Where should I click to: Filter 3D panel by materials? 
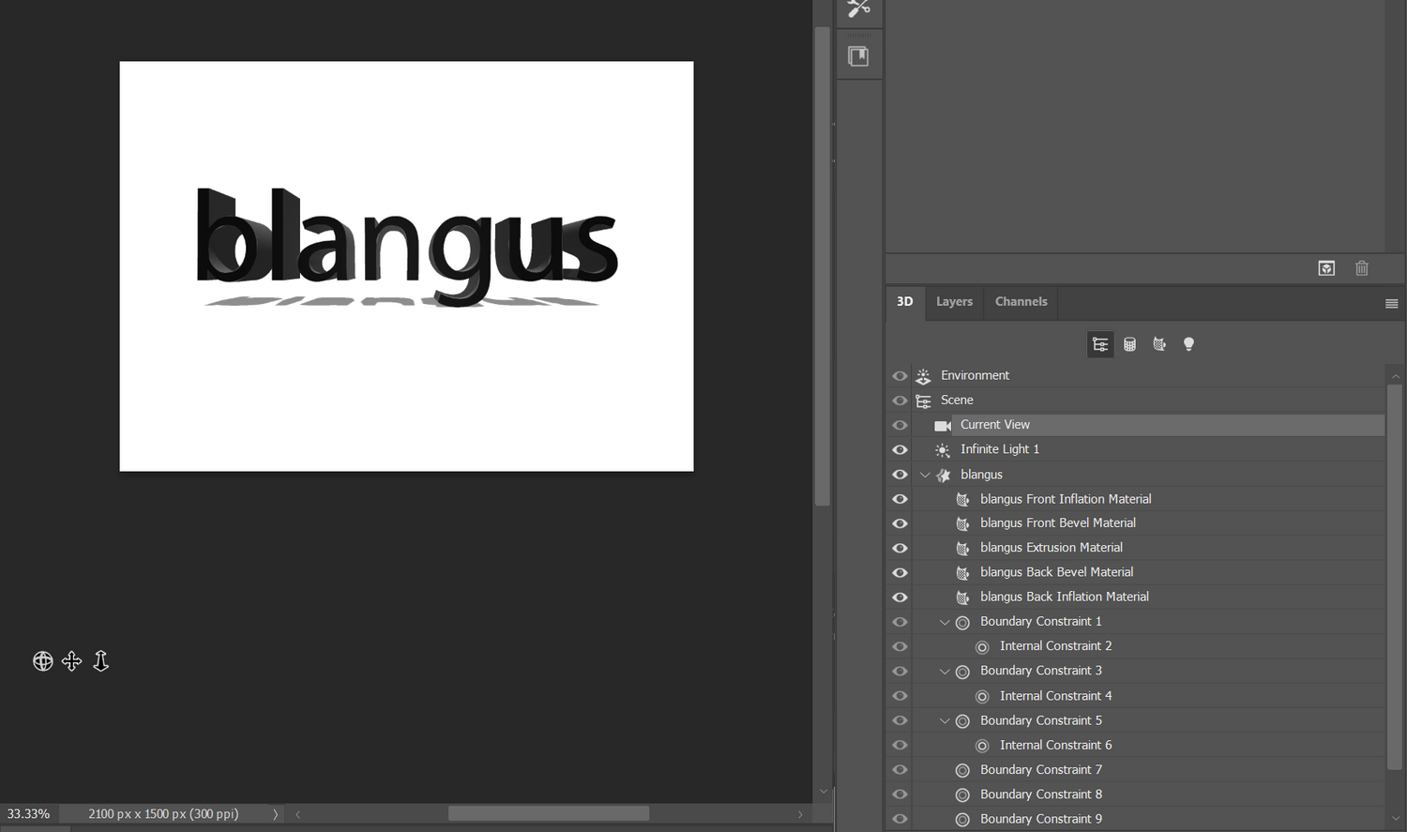tap(1159, 344)
